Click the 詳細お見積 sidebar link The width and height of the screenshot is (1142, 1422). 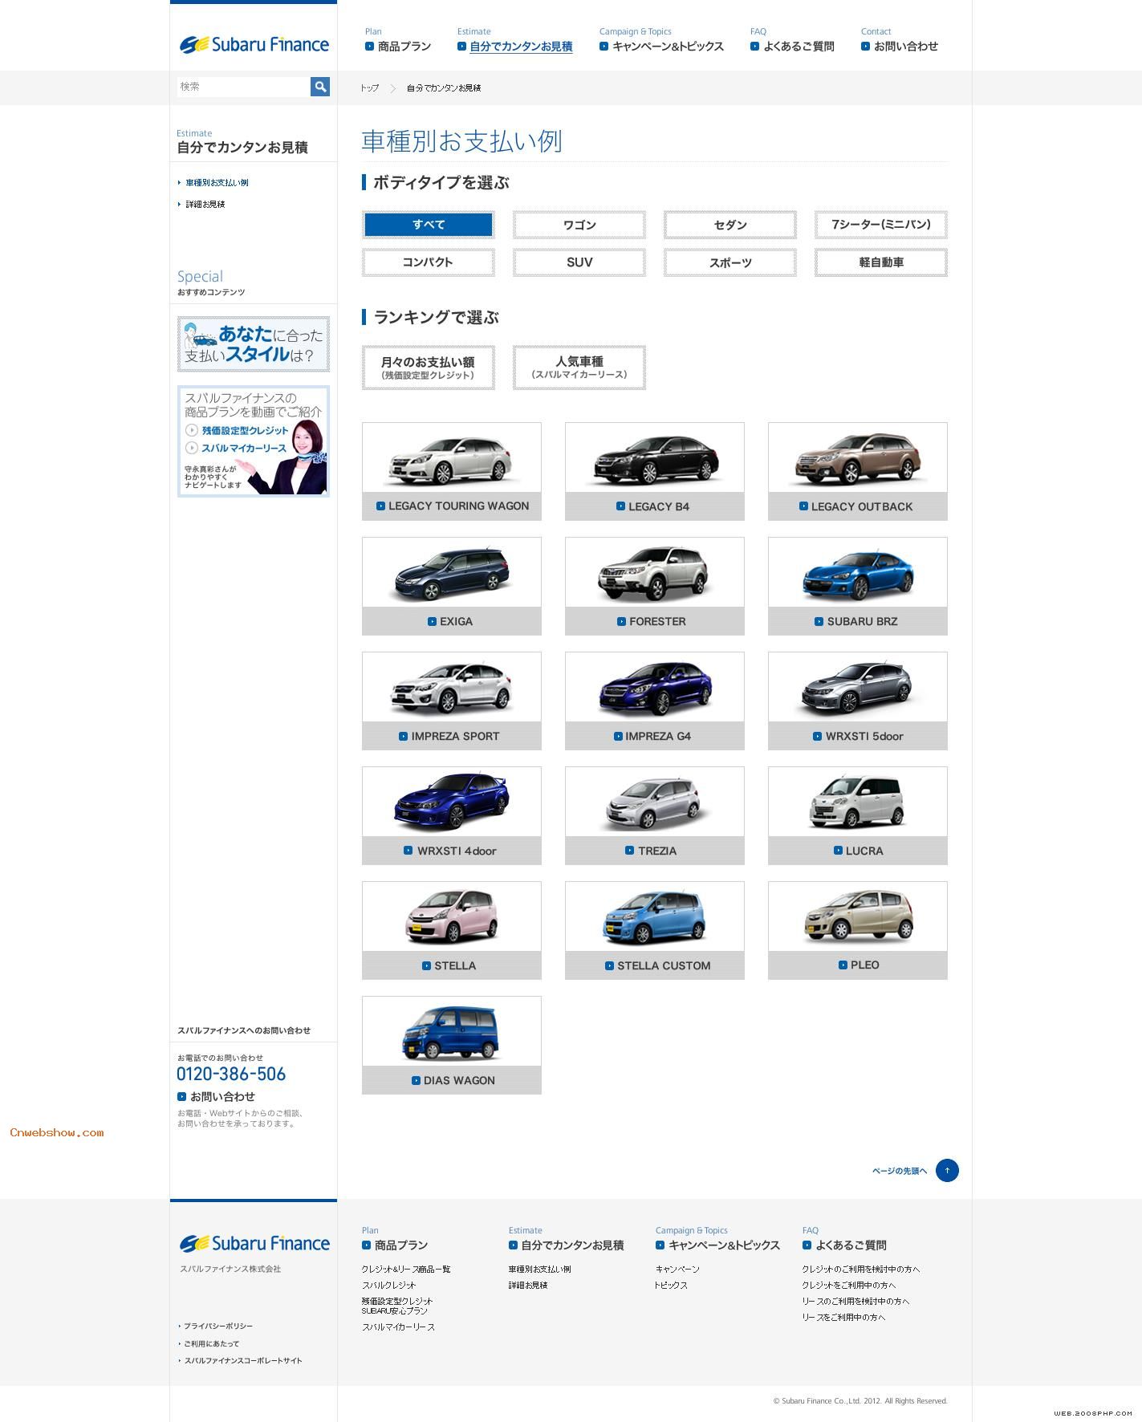205,205
